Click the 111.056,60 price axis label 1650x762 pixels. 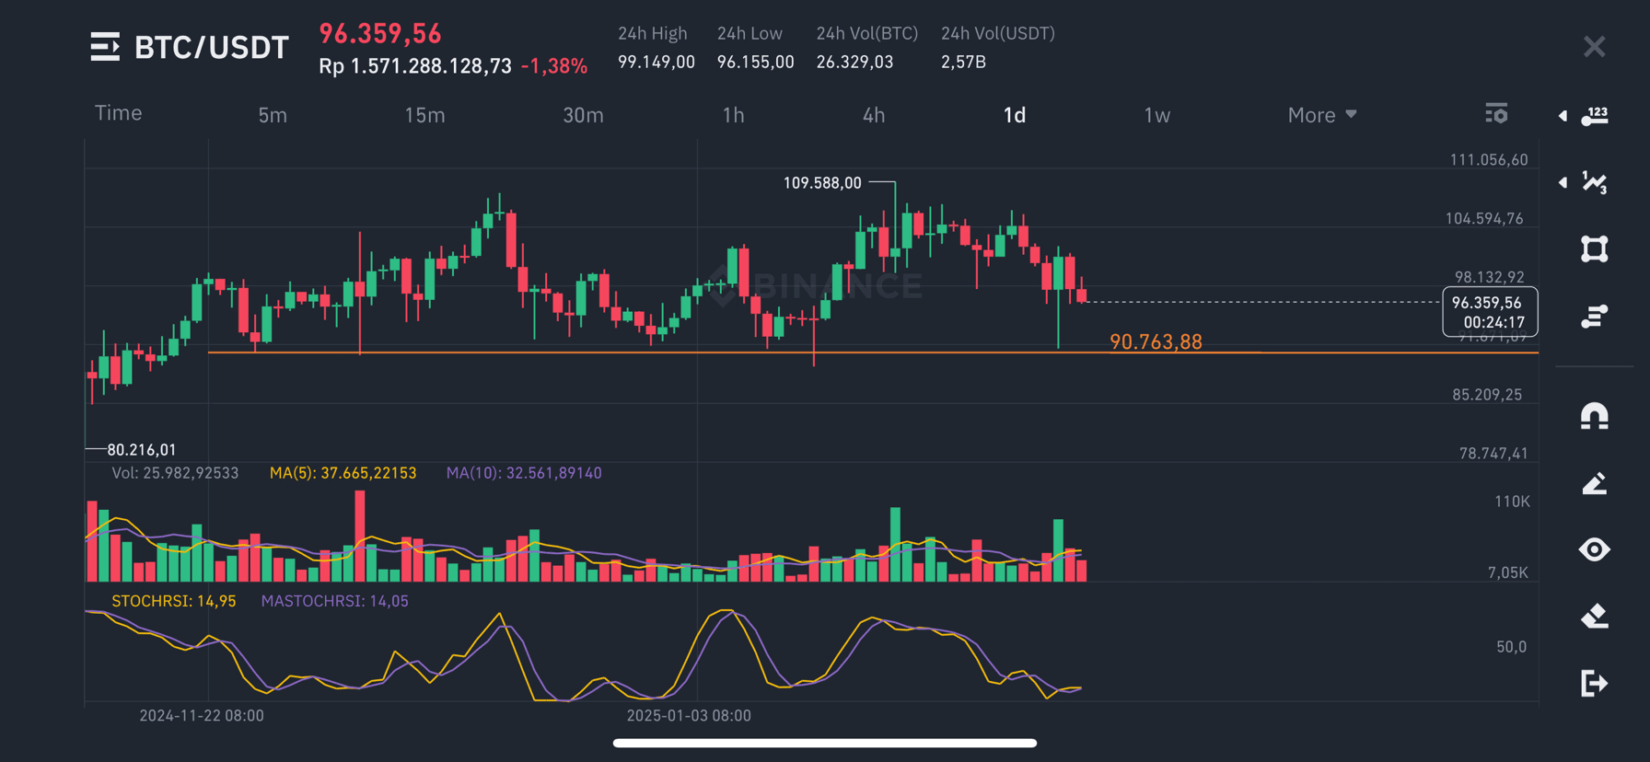(1489, 160)
